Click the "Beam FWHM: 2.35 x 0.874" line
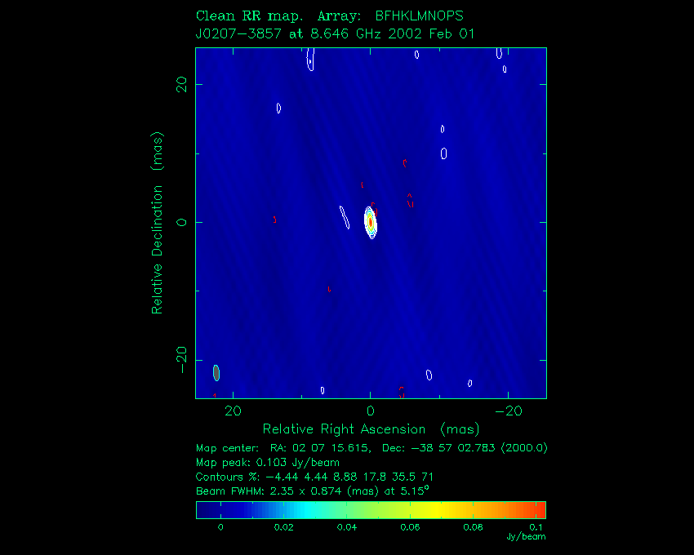This screenshot has height=555, width=694. (312, 491)
